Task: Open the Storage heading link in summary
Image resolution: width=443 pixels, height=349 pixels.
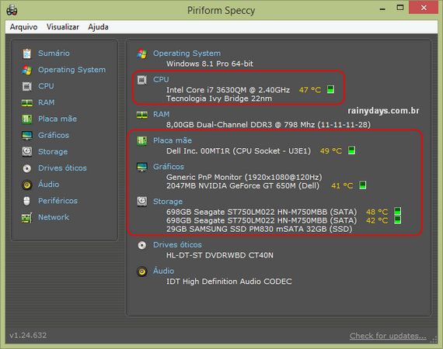Action: pos(168,202)
